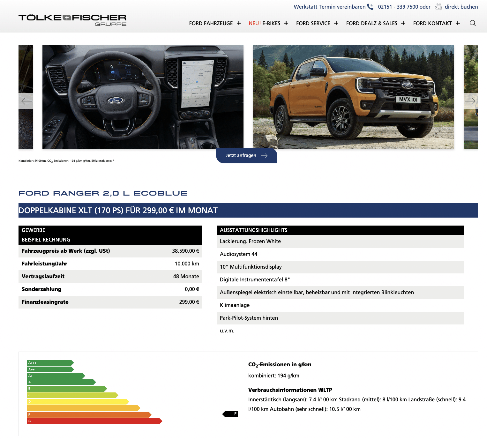Image resolution: width=487 pixels, height=439 pixels.
Task: Expand Ford Kontakt plus icon
Action: (x=458, y=23)
